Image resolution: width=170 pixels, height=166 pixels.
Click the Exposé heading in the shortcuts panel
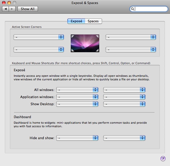point(19,70)
